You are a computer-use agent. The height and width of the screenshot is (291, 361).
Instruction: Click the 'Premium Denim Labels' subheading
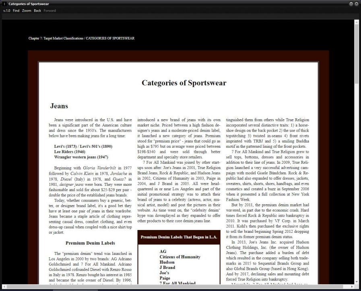(x=90, y=243)
